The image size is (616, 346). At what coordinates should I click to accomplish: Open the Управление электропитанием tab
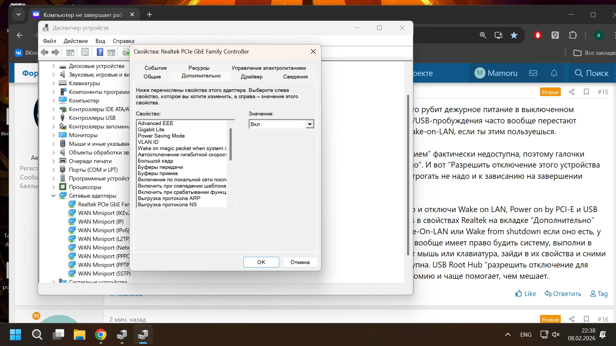coord(269,68)
